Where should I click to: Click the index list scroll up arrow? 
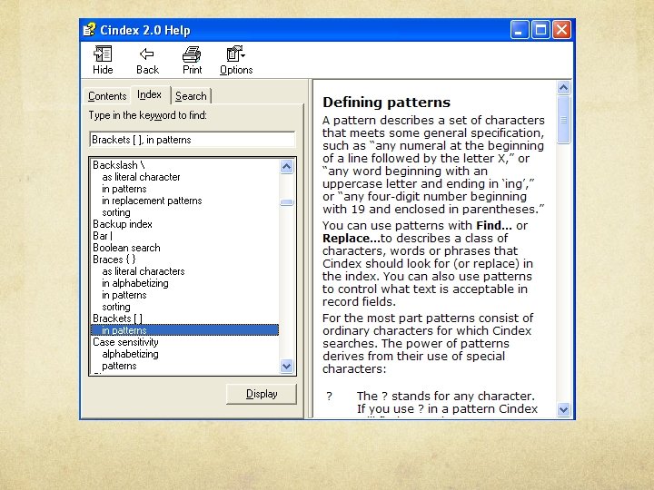click(286, 167)
